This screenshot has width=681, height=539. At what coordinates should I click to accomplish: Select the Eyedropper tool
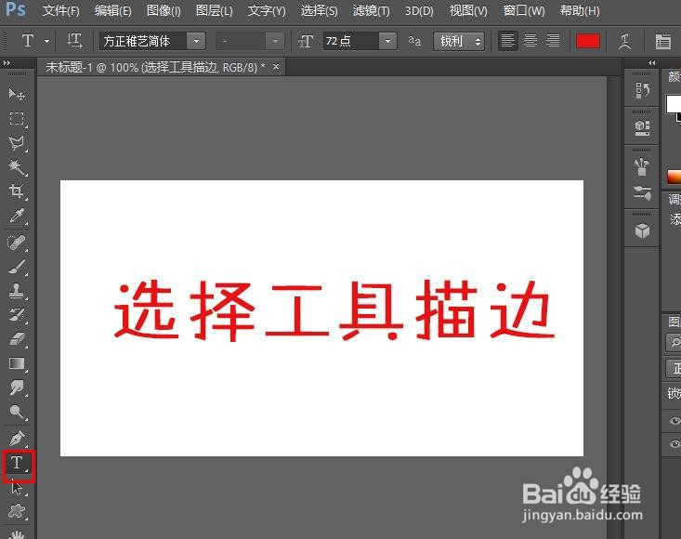click(x=17, y=216)
